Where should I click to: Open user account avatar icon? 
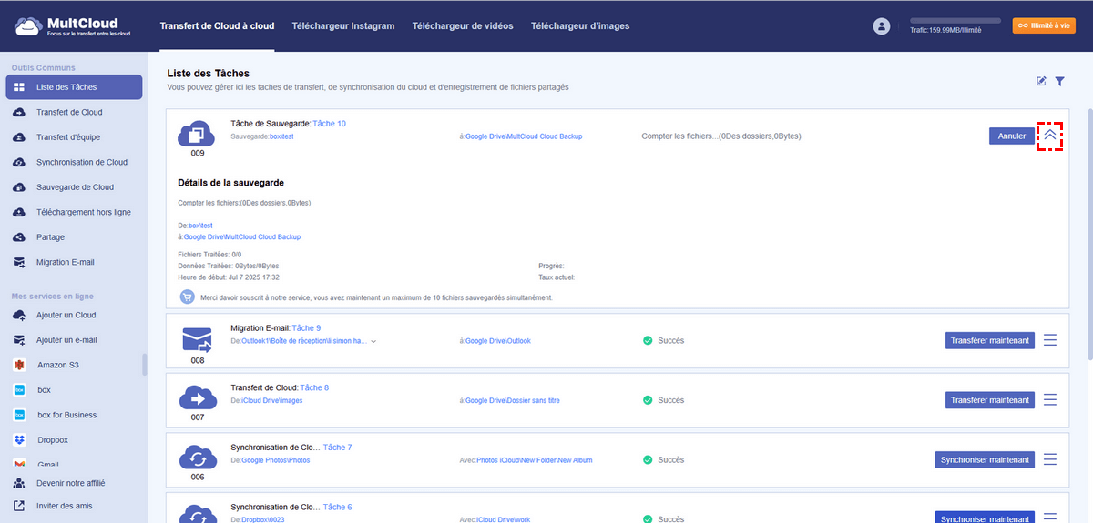881,26
